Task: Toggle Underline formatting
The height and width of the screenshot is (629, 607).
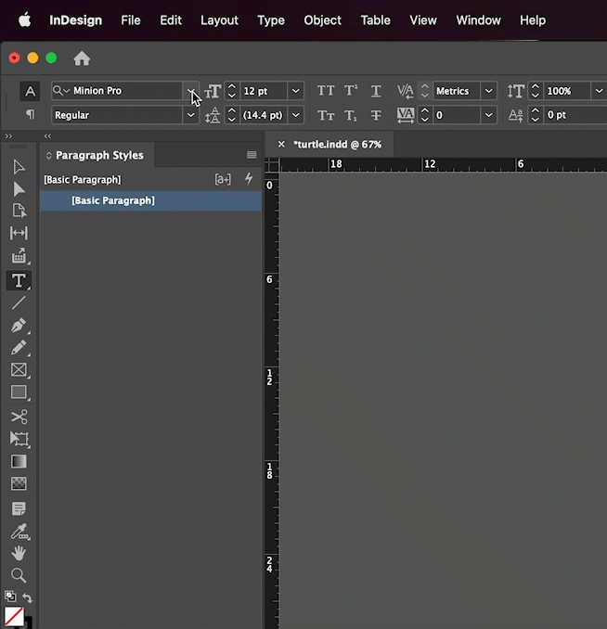Action: click(376, 91)
